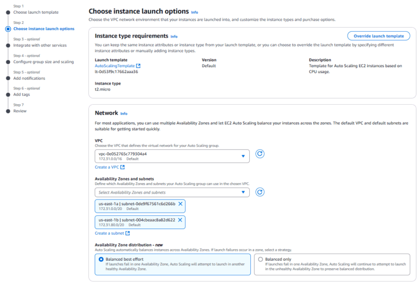Open Configure group size and scaling step
The width and height of the screenshot is (419, 283).
(x=44, y=62)
